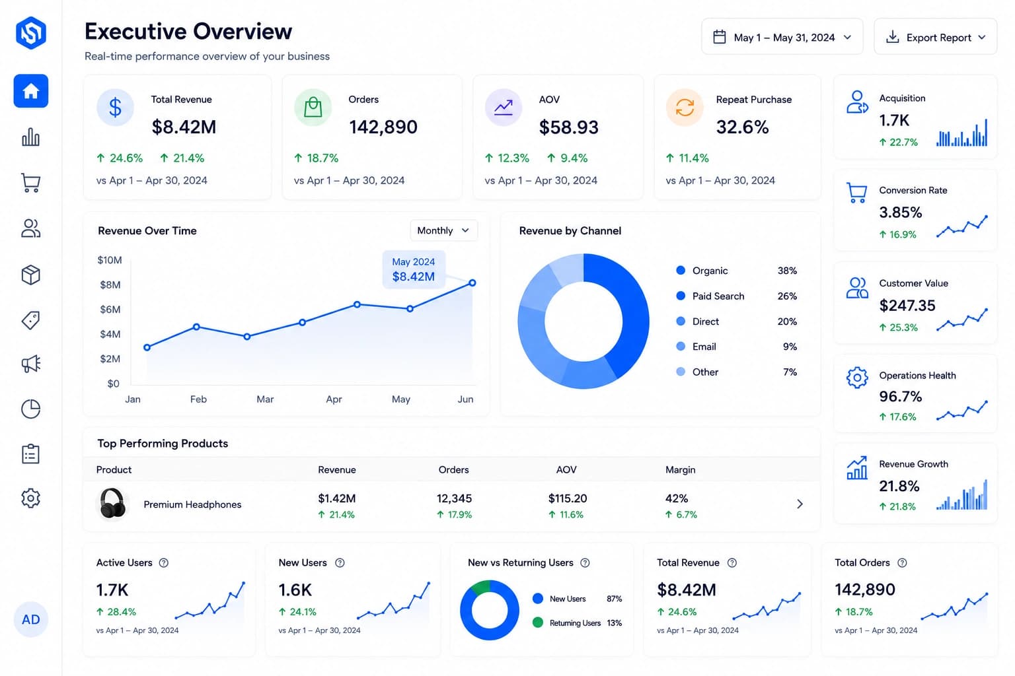
Task: Click the New vs Returning Users donut chart
Action: 490,610
